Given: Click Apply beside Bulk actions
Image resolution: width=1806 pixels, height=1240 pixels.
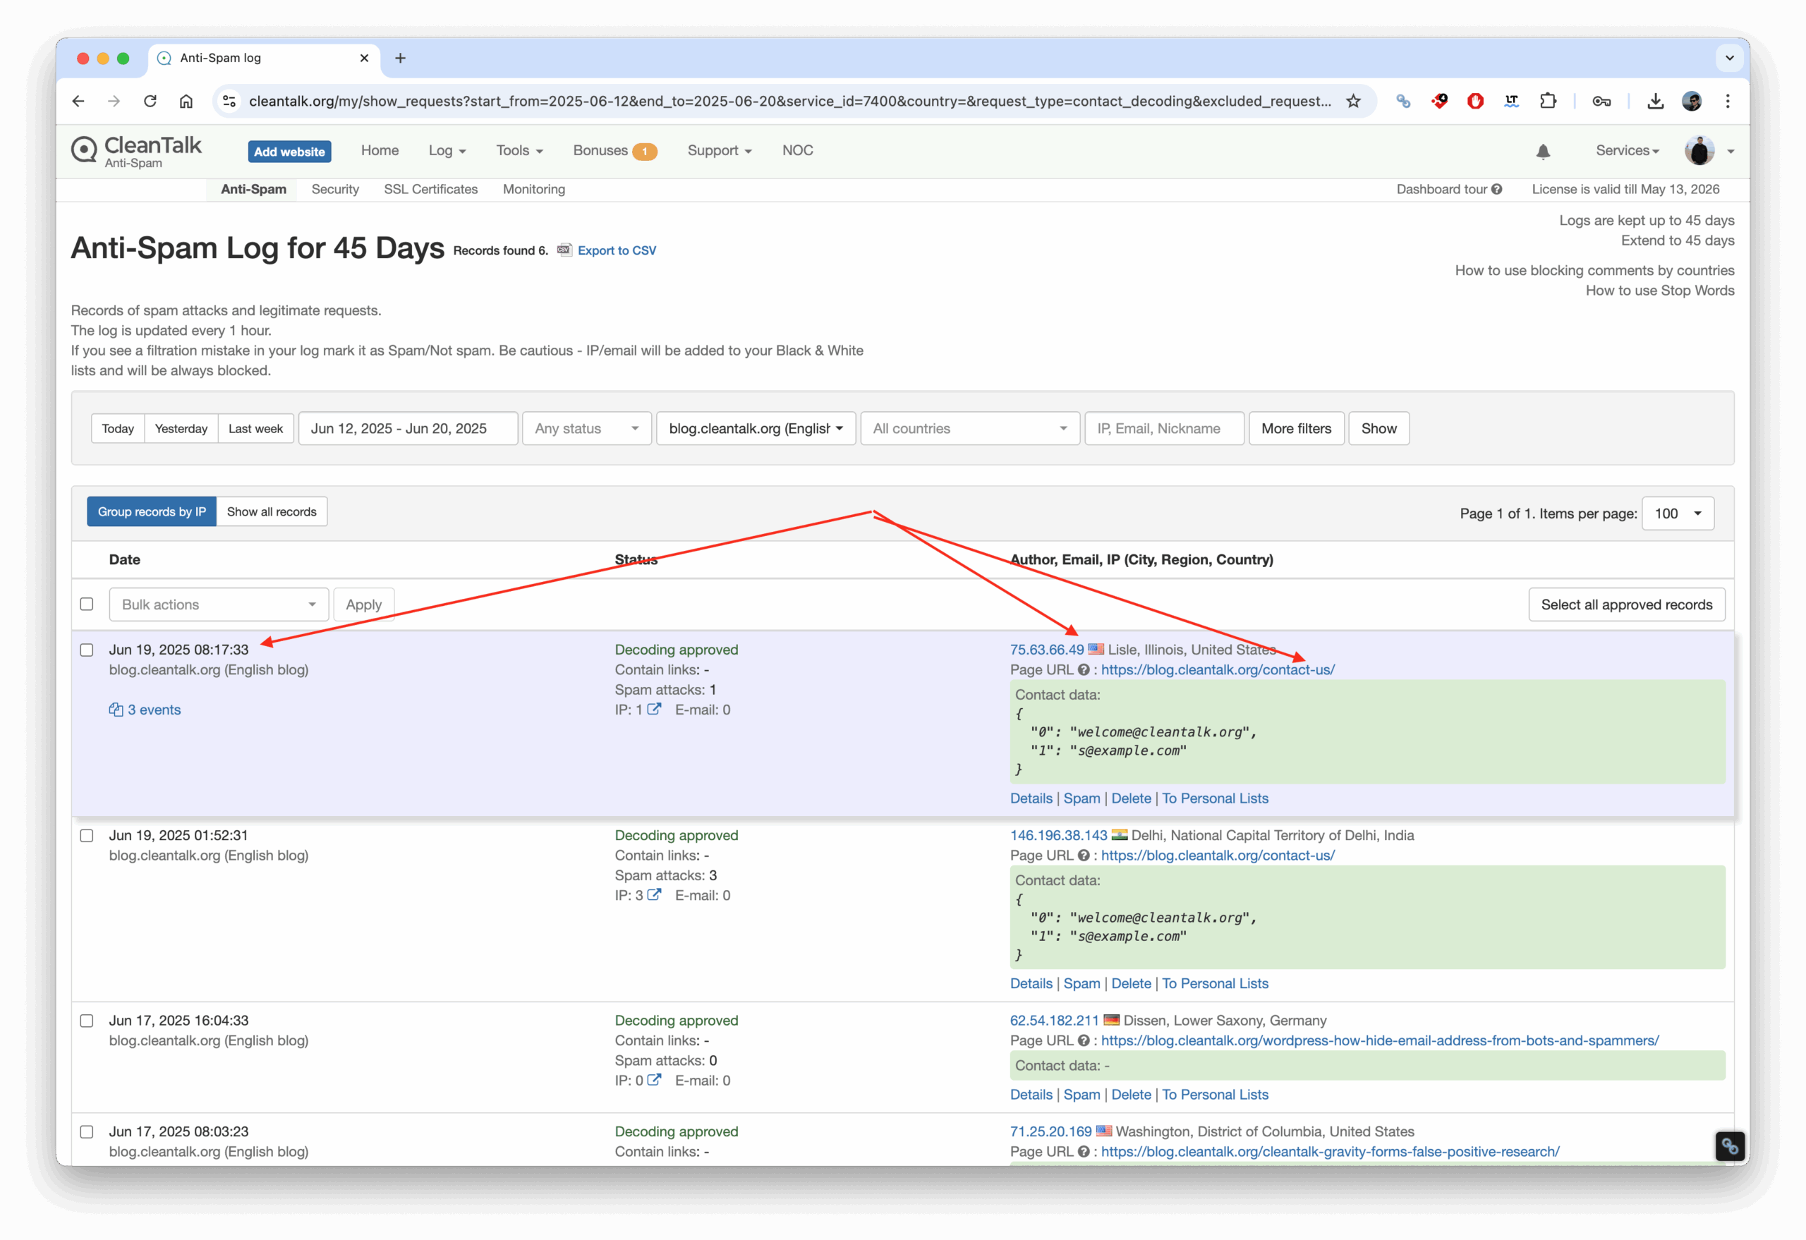Looking at the screenshot, I should [x=363, y=604].
